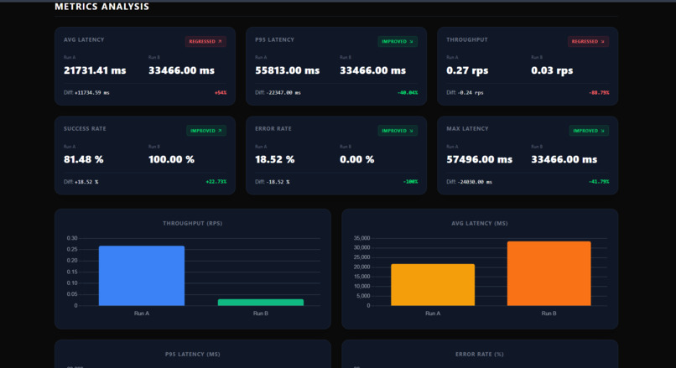Screen dimensions: 676x368
Task: Click the Diff -24030.00 ms text
Action: pyautogui.click(x=470, y=182)
